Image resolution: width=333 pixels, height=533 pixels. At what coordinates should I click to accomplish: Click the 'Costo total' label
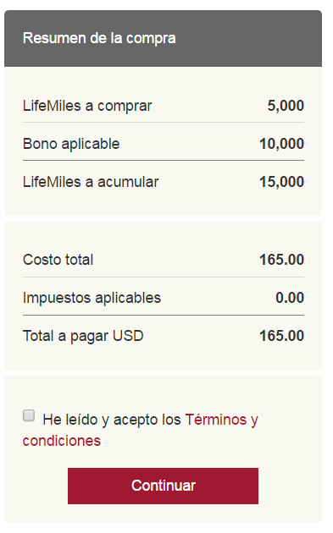click(x=58, y=260)
